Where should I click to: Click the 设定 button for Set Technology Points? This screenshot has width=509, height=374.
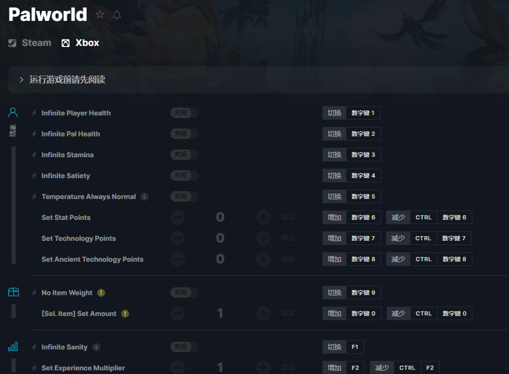pos(288,238)
